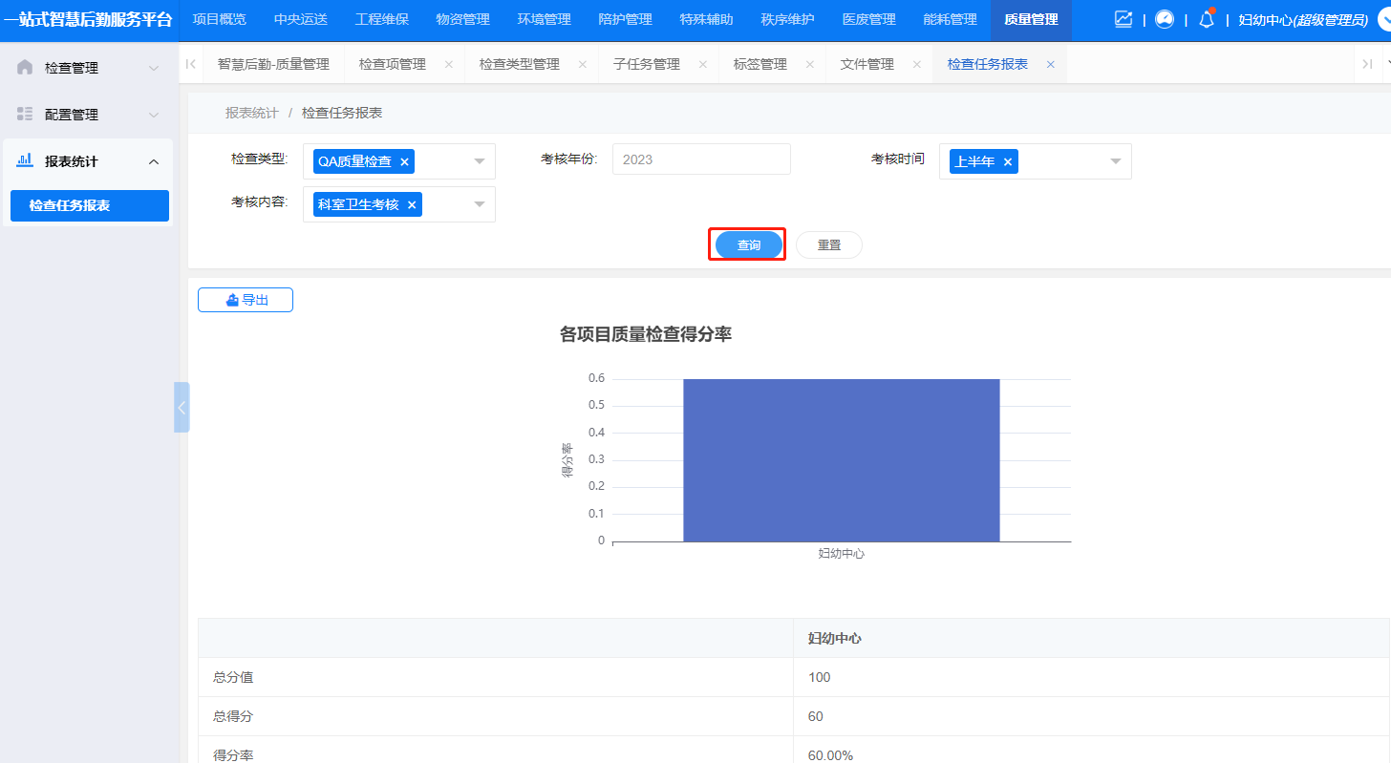
Task: Open the 考核内容 dropdown arrow
Action: pyautogui.click(x=480, y=204)
